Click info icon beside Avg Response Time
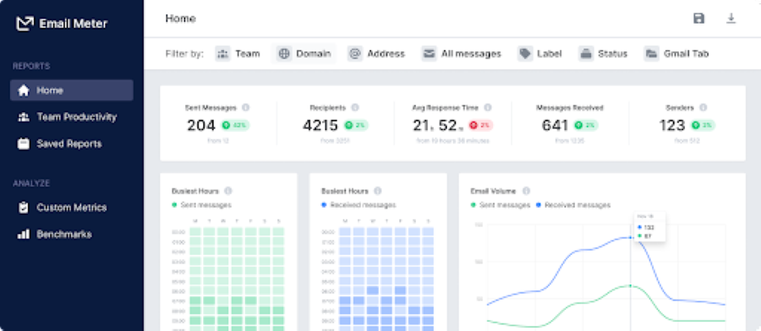This screenshot has height=331, width=761. point(487,107)
